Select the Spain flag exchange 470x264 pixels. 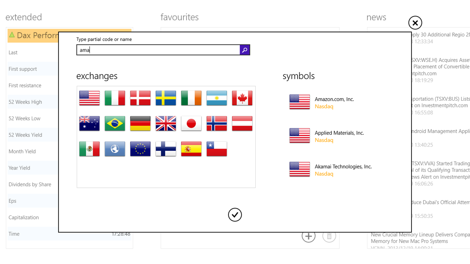tap(191, 149)
